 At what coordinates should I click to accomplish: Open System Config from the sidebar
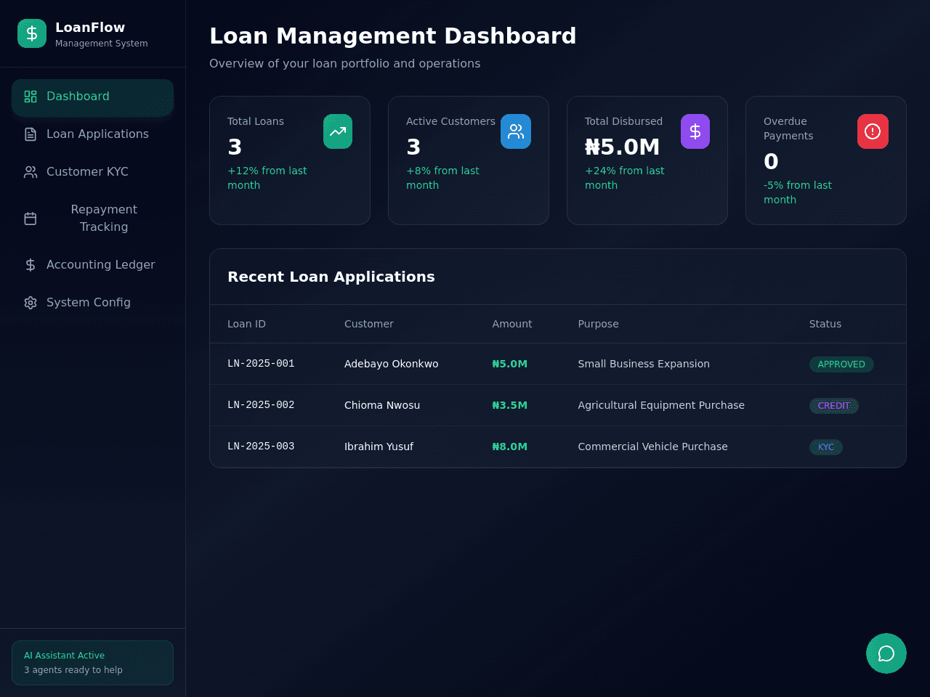coord(92,303)
